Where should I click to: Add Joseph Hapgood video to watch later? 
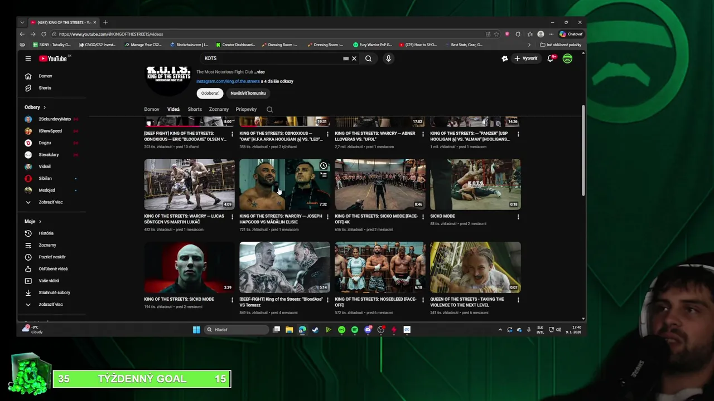[324, 165]
